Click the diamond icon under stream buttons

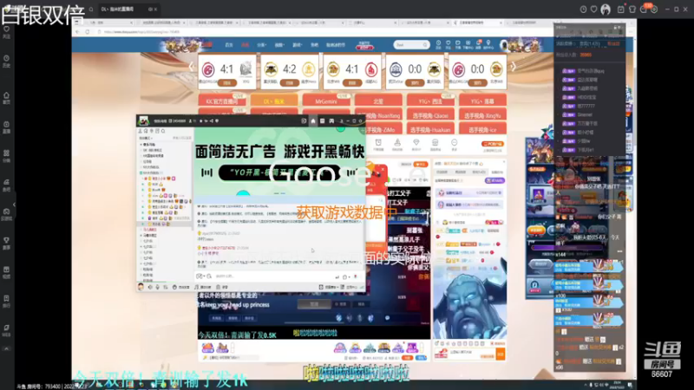(416, 142)
